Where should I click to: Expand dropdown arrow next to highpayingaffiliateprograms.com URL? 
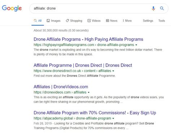pyautogui.click(x=136, y=45)
